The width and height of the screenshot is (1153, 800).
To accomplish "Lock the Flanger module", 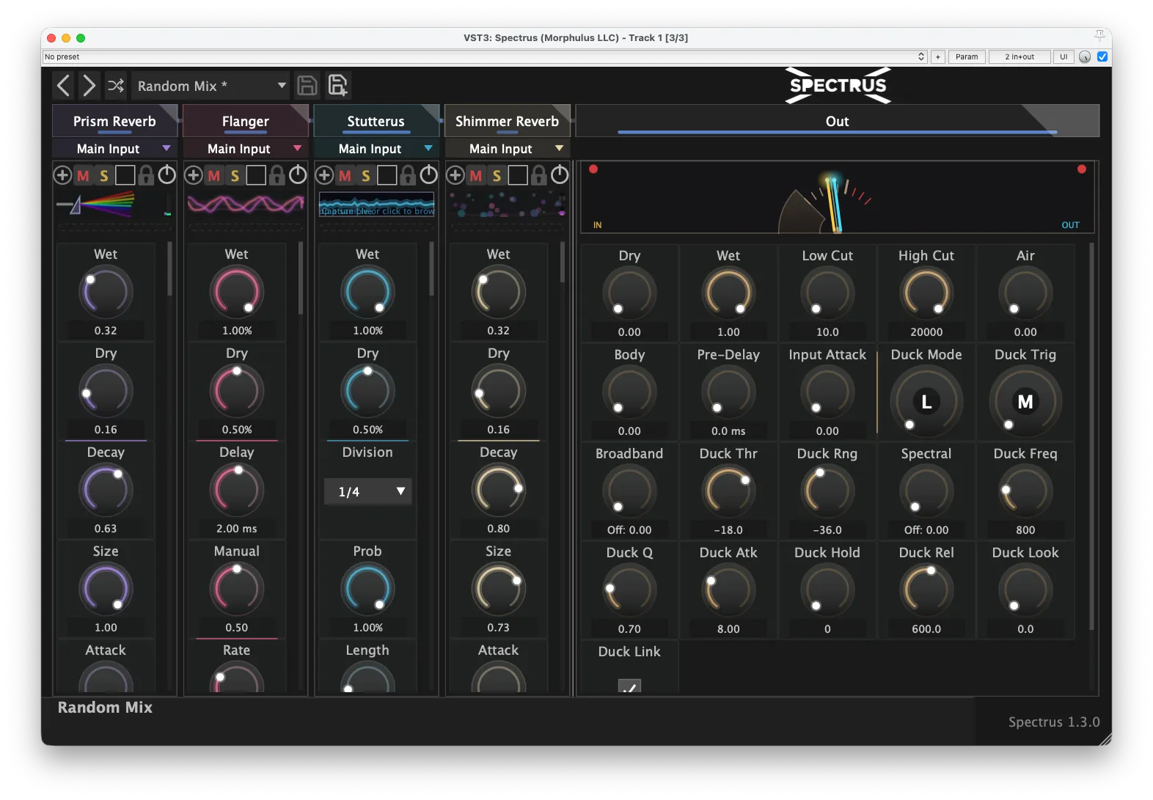I will click(277, 175).
